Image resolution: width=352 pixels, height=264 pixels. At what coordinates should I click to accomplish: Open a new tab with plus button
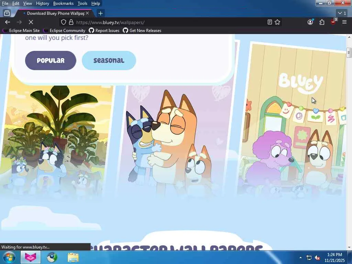pyautogui.click(x=100, y=13)
